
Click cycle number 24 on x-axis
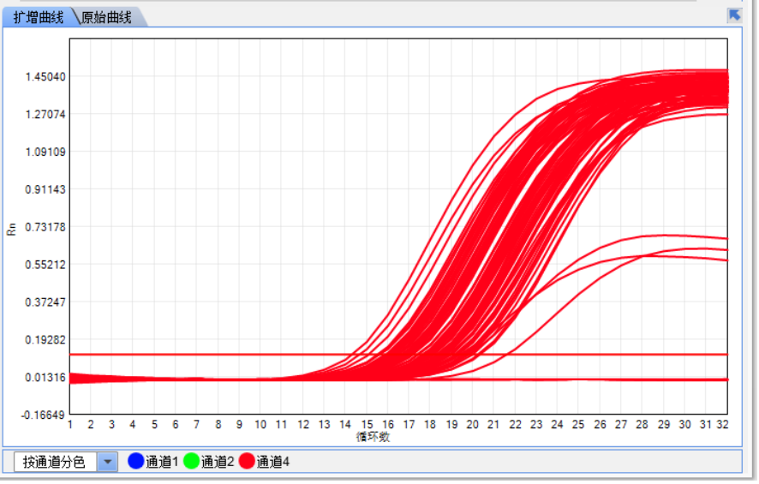click(x=559, y=426)
